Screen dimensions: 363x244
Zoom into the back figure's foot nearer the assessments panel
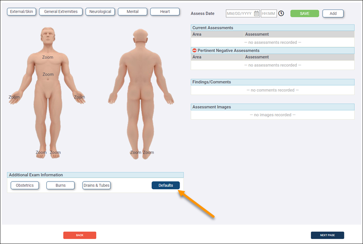148,152
